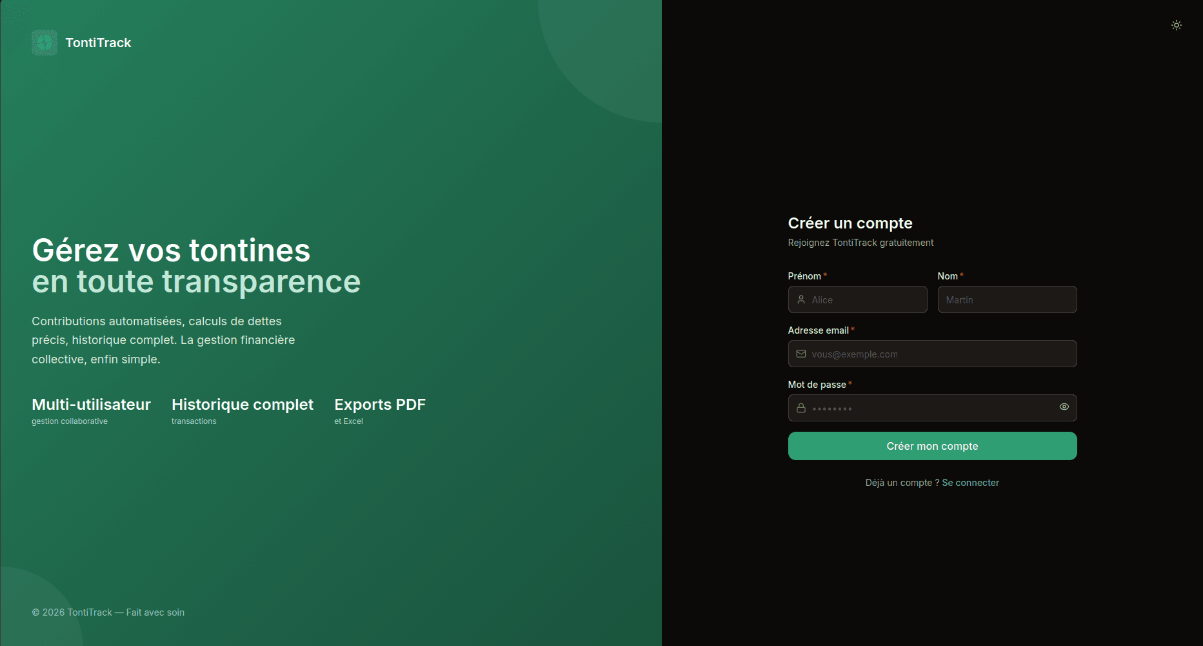1203x646 pixels.
Task: Click the envelope icon in email field
Action: pos(801,354)
